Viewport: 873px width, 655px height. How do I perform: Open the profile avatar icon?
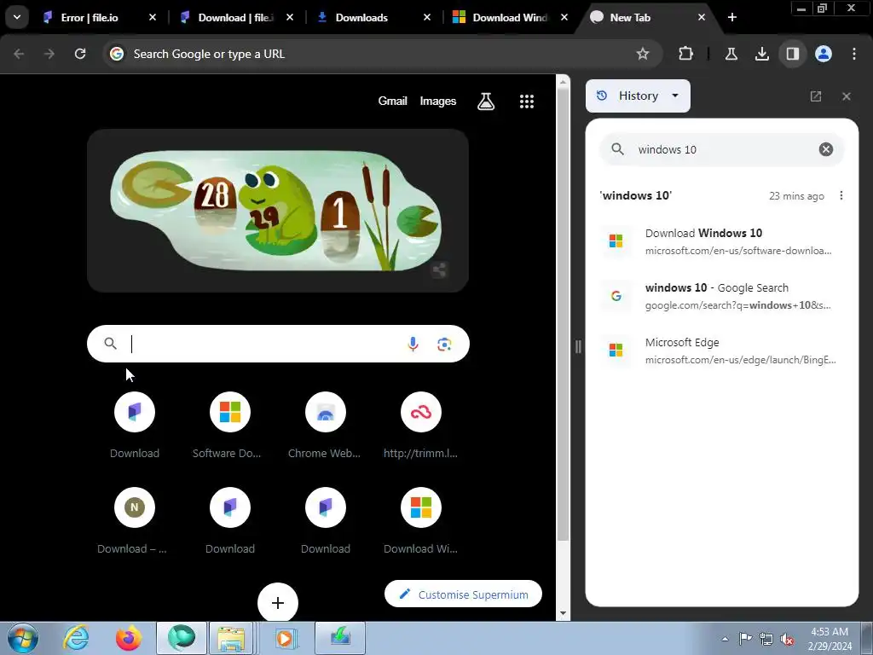pos(824,54)
